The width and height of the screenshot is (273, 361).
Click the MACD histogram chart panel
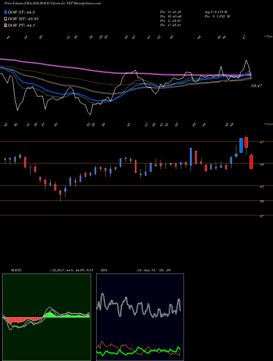click(x=46, y=317)
